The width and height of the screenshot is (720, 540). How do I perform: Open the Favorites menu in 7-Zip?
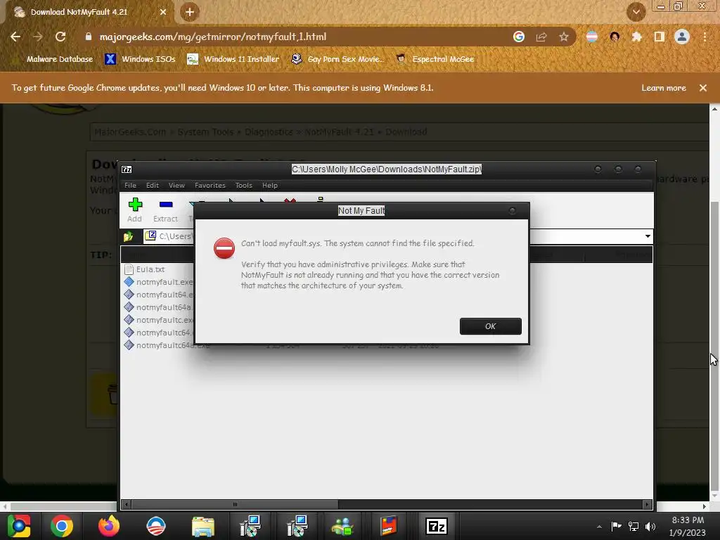[x=210, y=186]
